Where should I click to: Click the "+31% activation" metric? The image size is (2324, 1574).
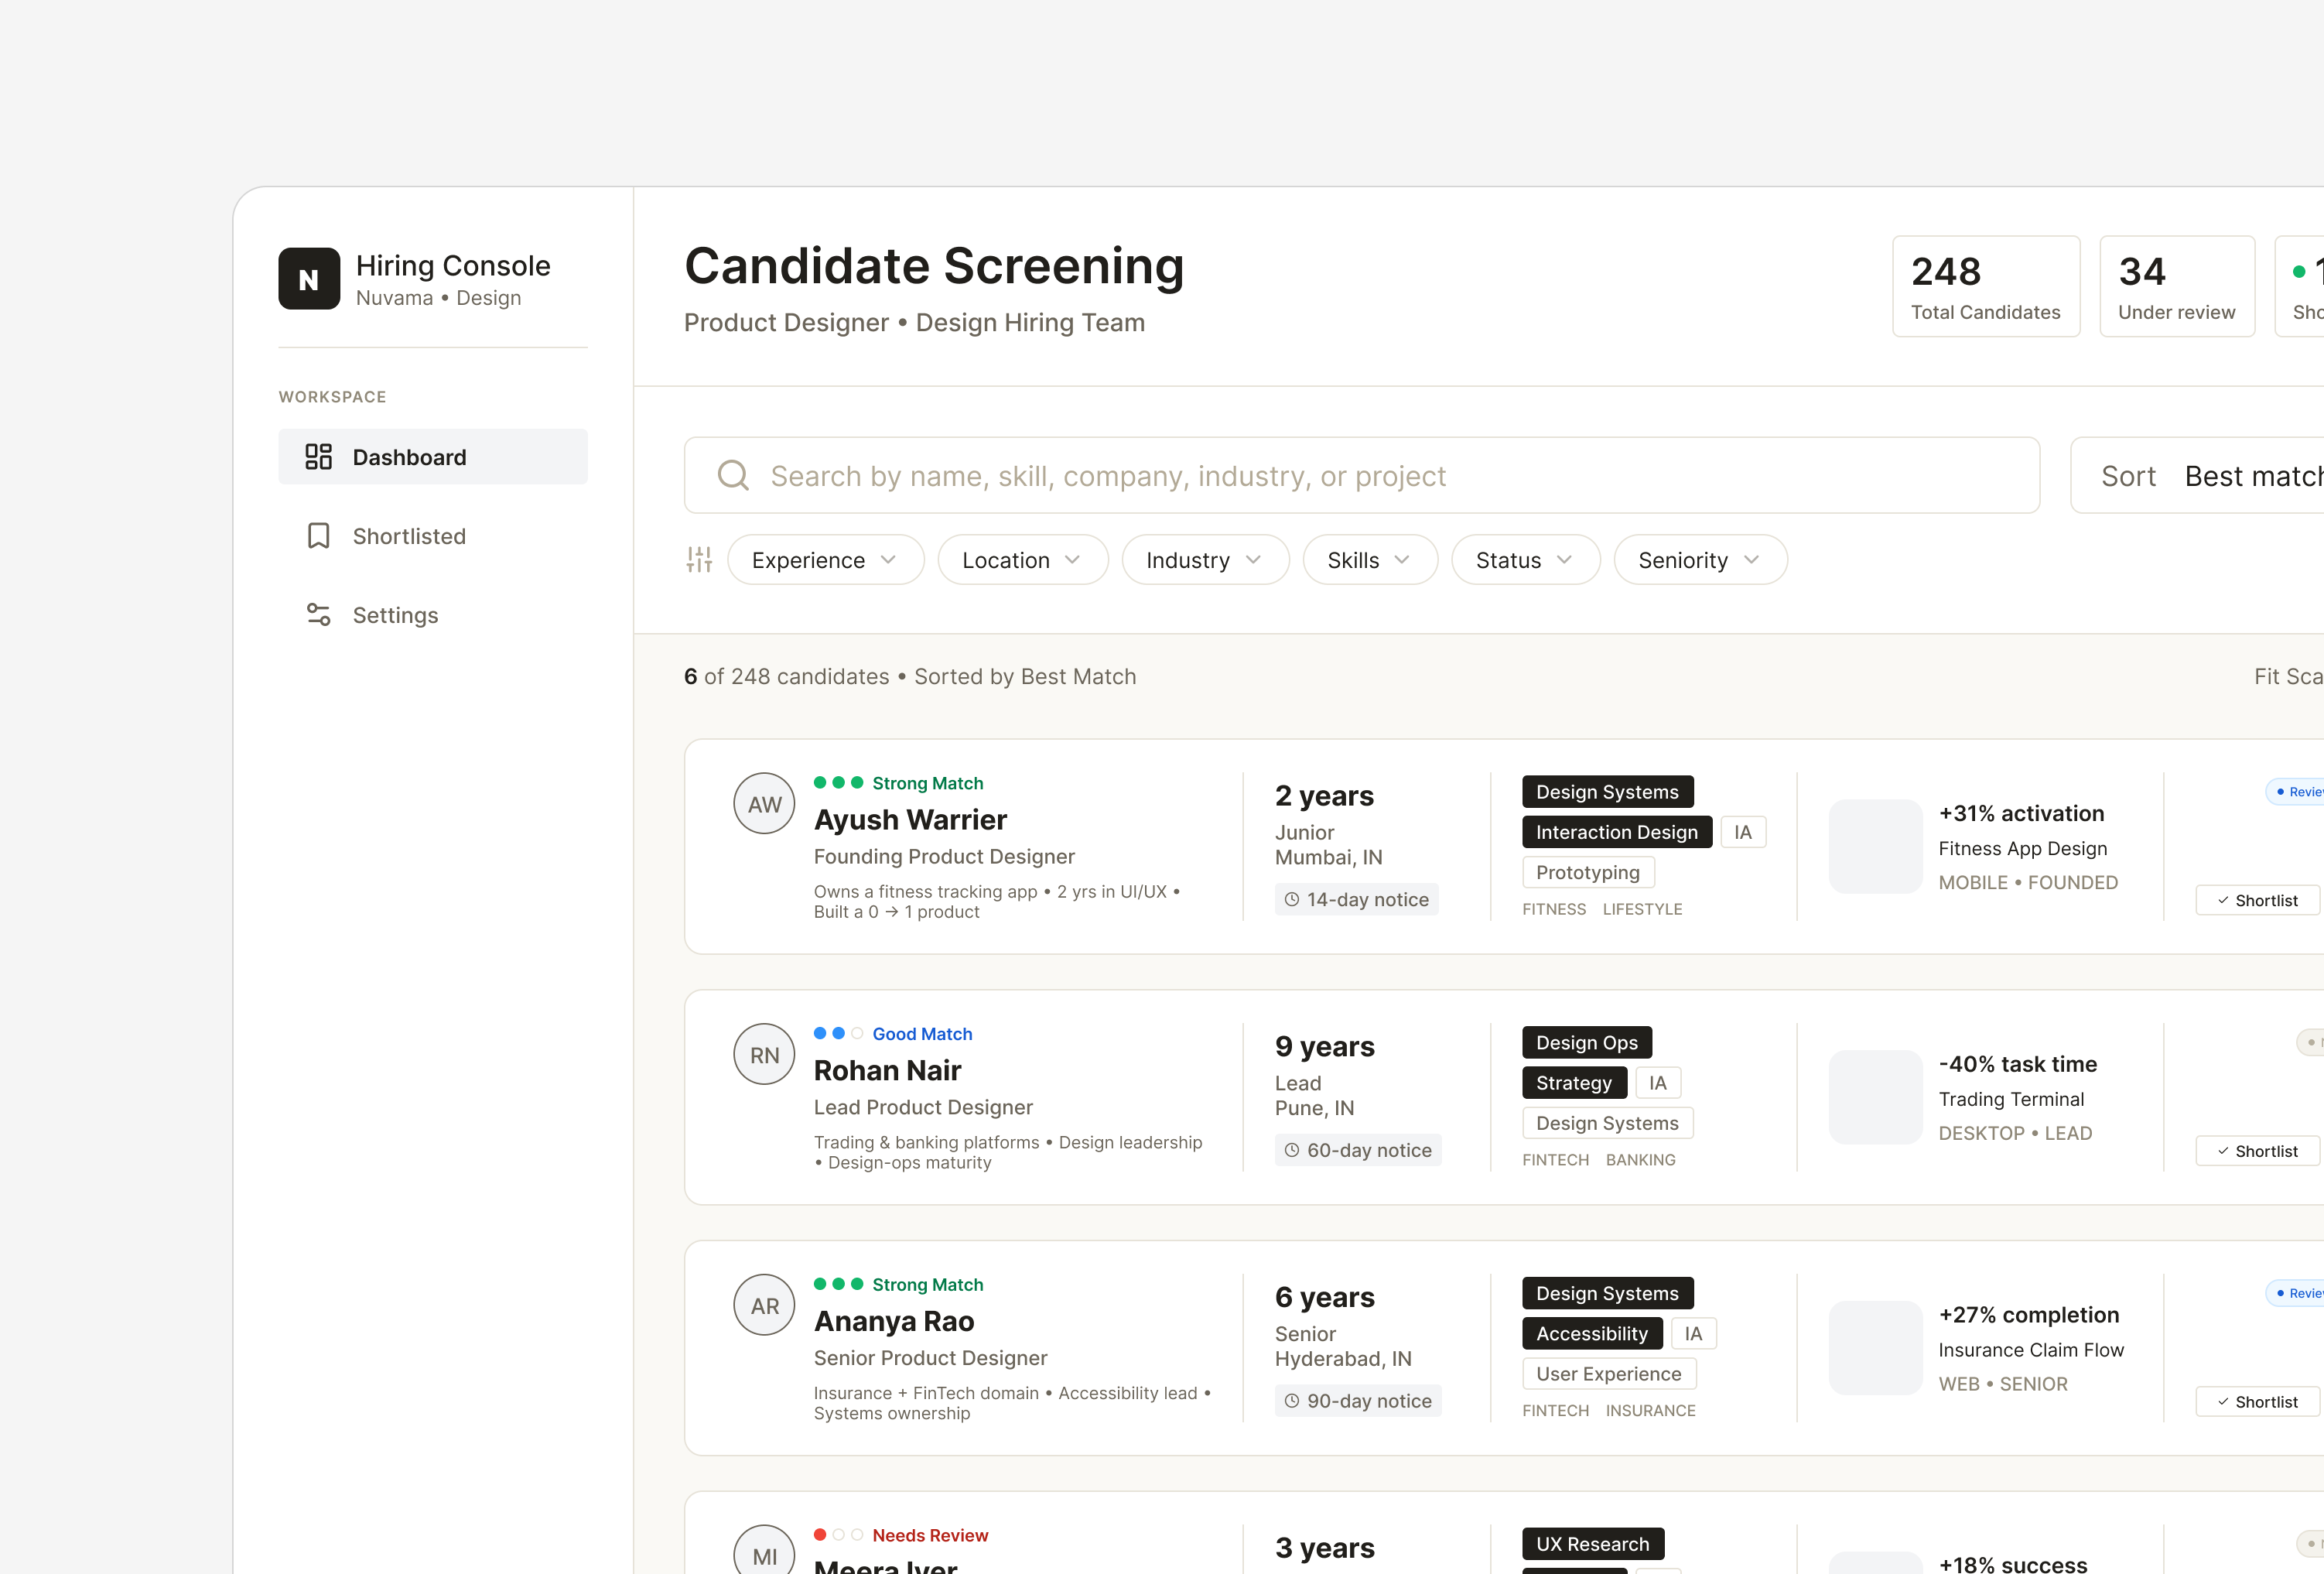(2021, 814)
